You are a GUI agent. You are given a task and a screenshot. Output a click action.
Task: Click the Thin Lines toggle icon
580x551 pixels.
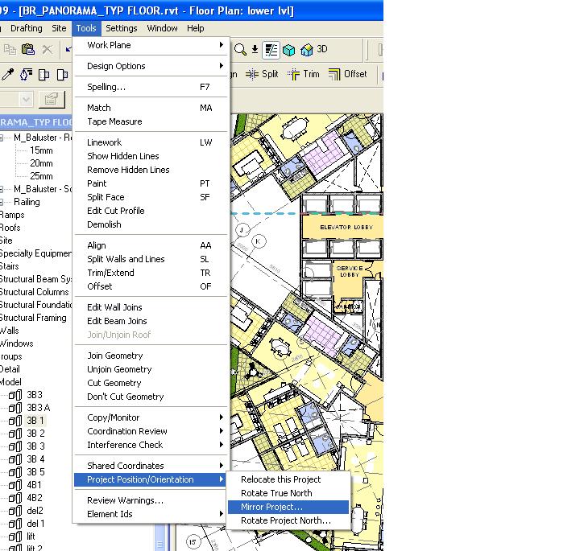[271, 50]
